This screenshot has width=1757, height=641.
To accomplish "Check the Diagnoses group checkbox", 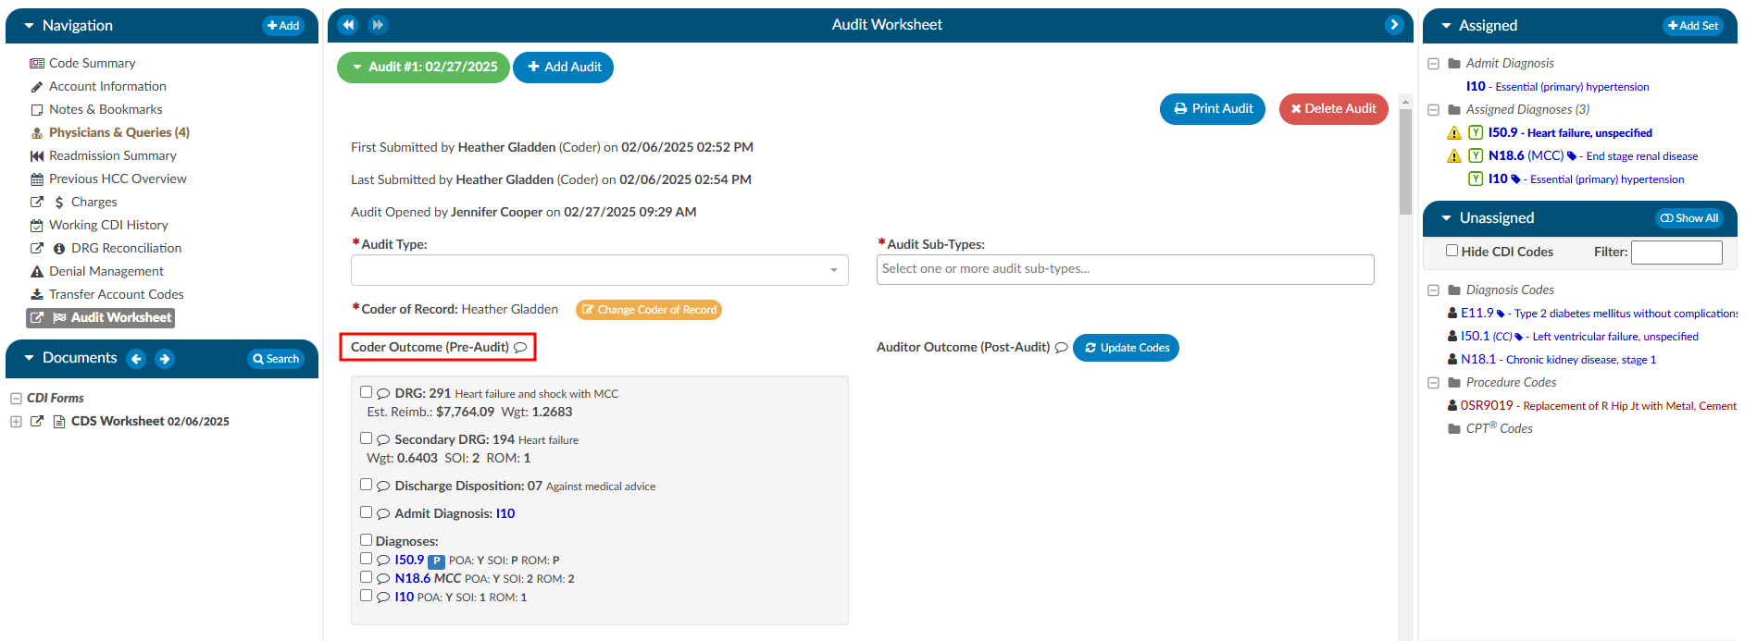I will coord(366,540).
